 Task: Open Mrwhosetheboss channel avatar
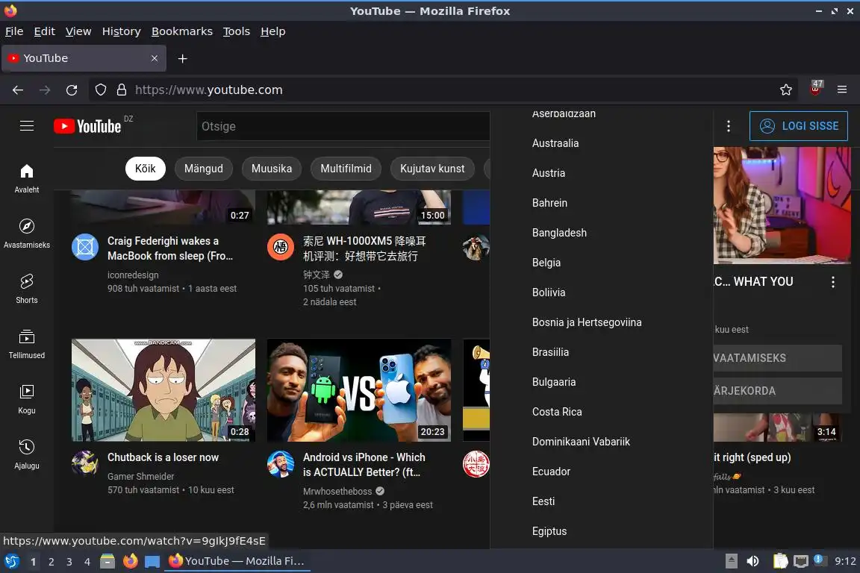point(280,464)
